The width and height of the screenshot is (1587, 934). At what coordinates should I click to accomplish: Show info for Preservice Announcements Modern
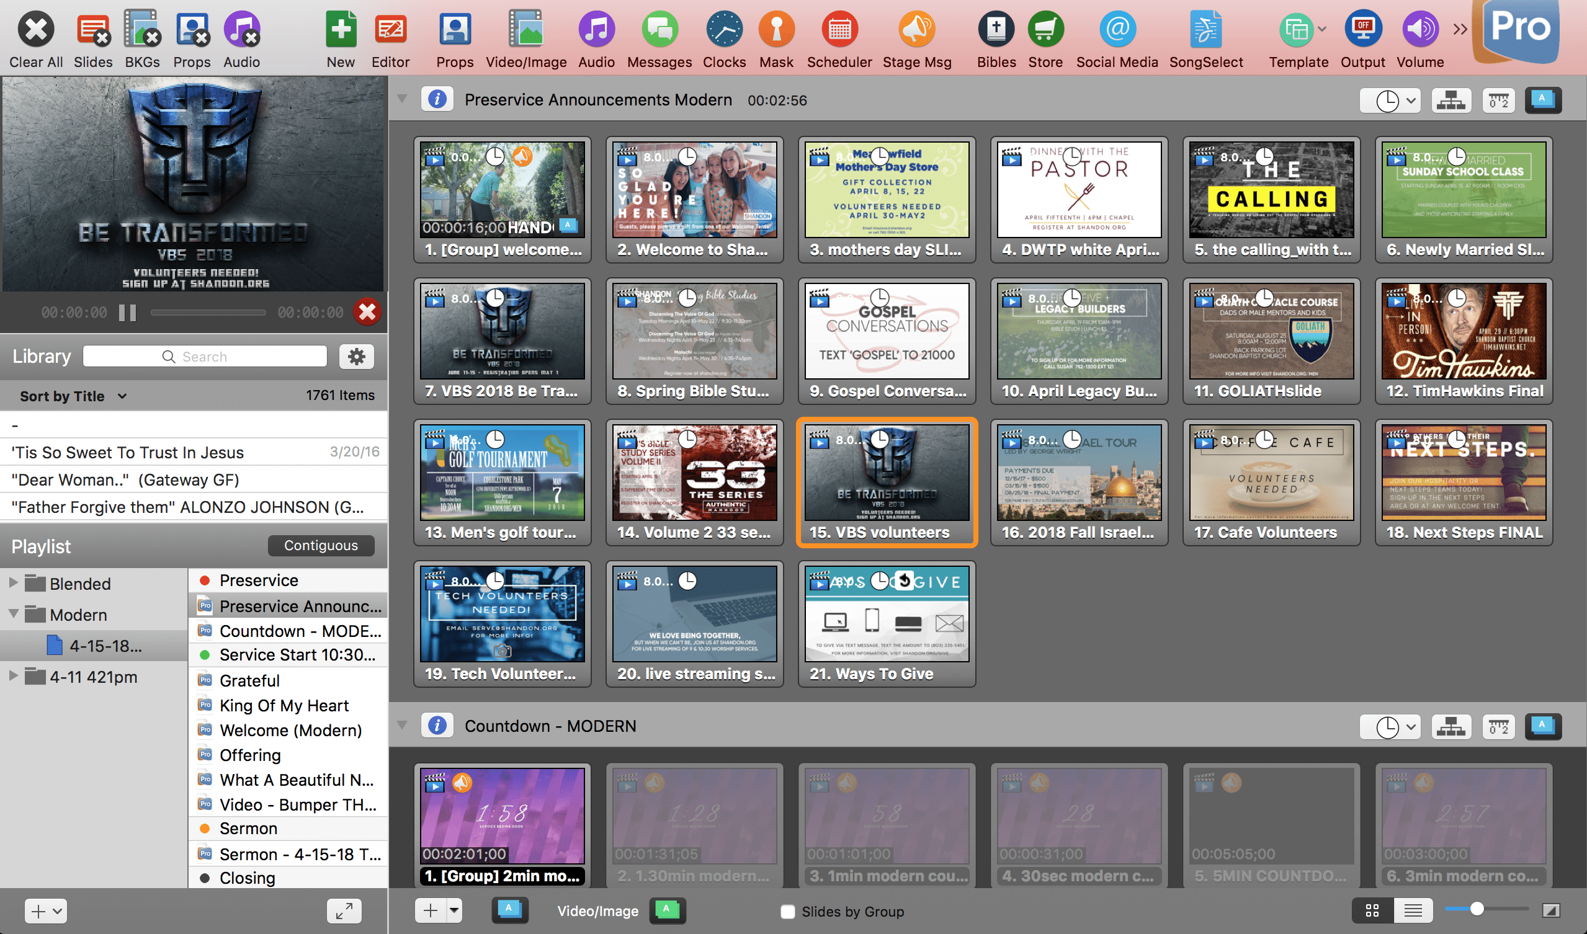437,99
